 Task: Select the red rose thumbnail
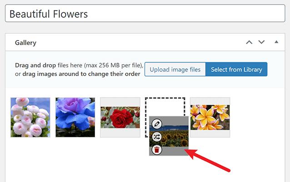pyautogui.click(x=120, y=117)
